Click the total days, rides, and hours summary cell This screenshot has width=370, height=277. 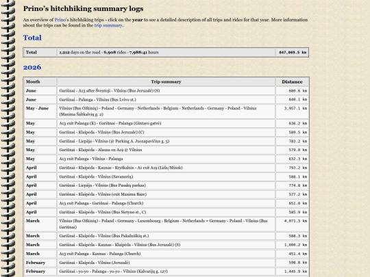[x=166, y=52]
